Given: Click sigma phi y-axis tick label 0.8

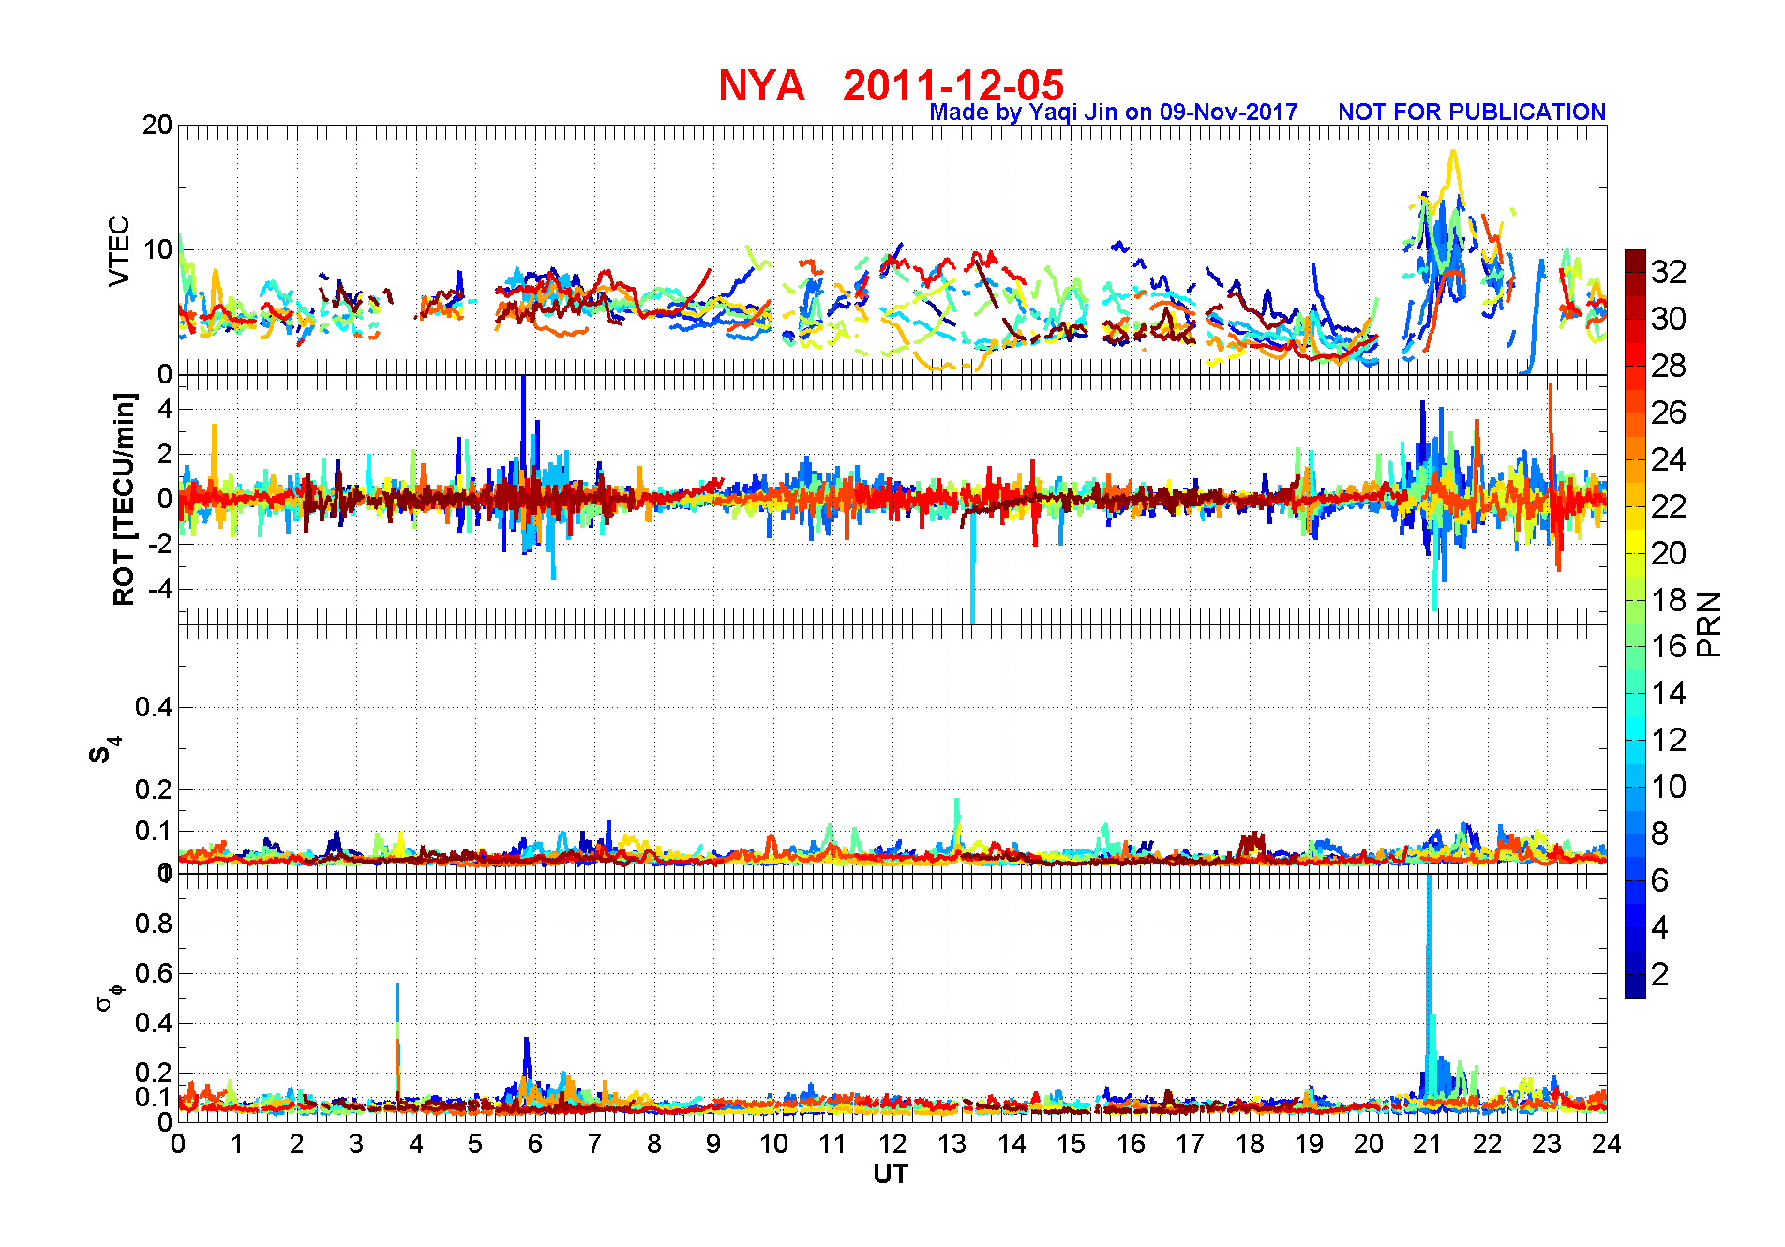Looking at the screenshot, I should pyautogui.click(x=155, y=924).
